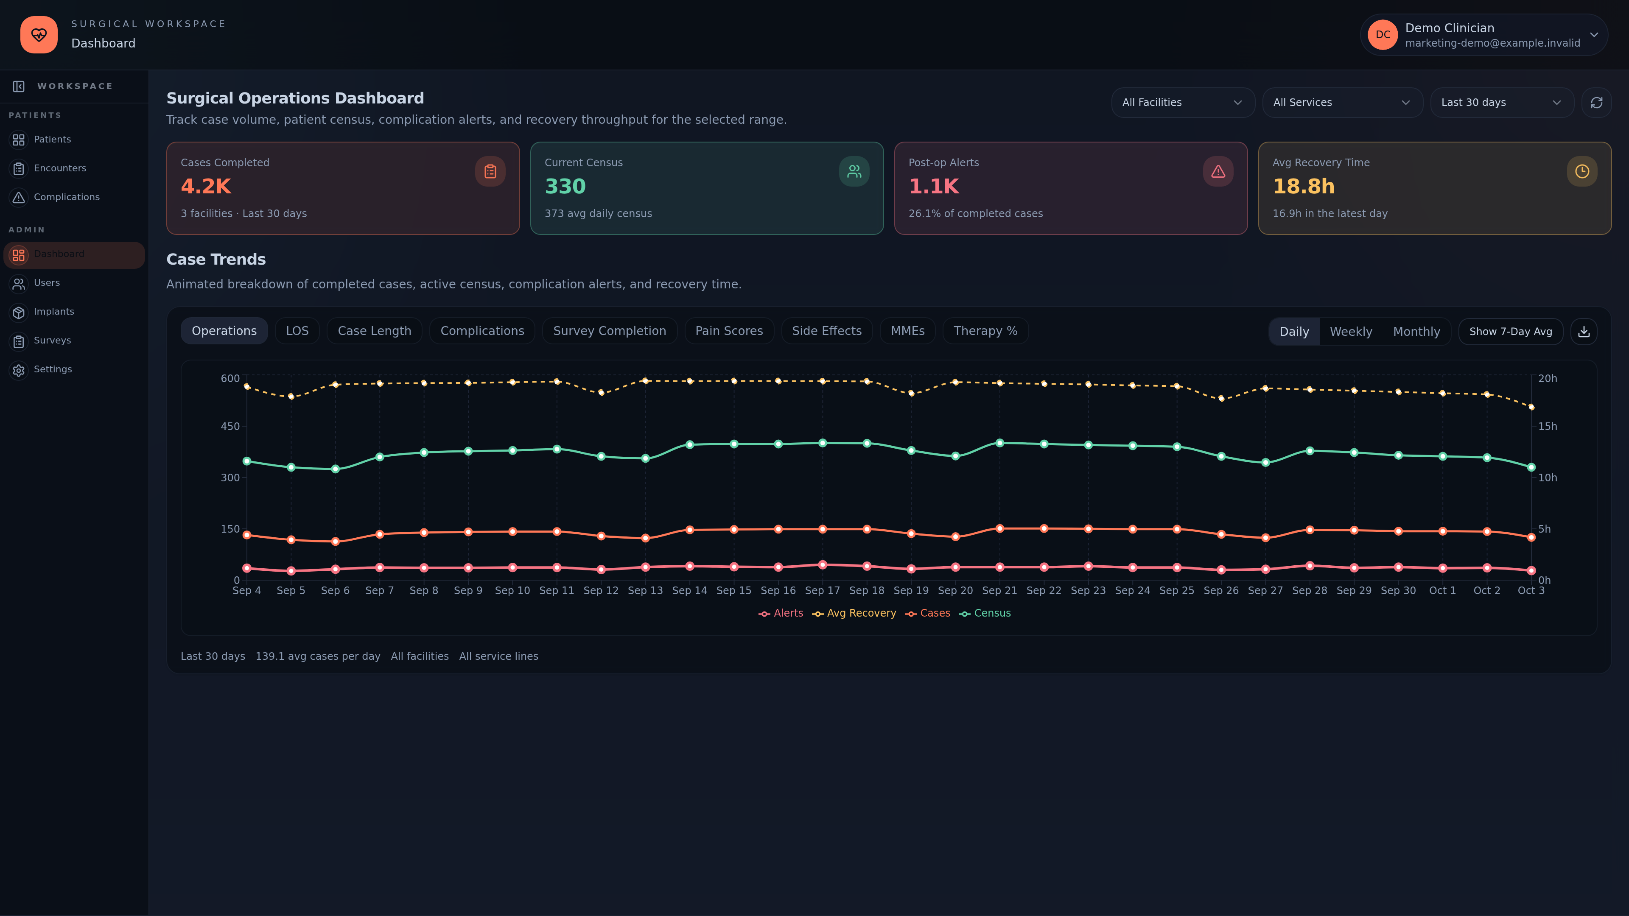Open Users icon in sidebar

19,284
